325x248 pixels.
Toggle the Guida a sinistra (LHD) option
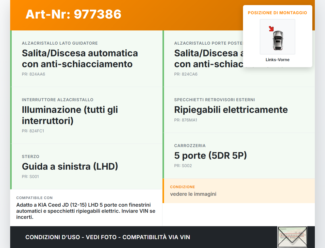[70, 166]
